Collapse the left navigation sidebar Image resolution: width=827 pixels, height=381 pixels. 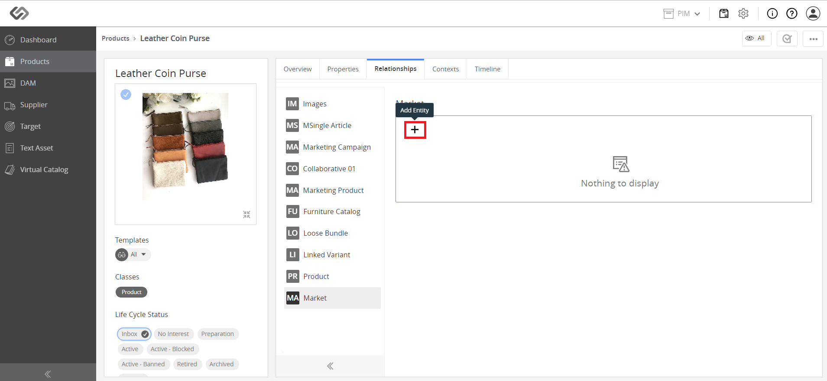click(48, 374)
